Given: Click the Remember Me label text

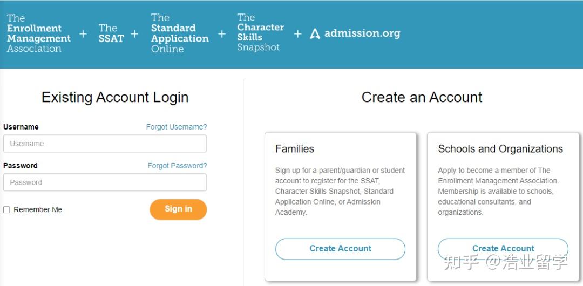Looking at the screenshot, I should tap(38, 210).
